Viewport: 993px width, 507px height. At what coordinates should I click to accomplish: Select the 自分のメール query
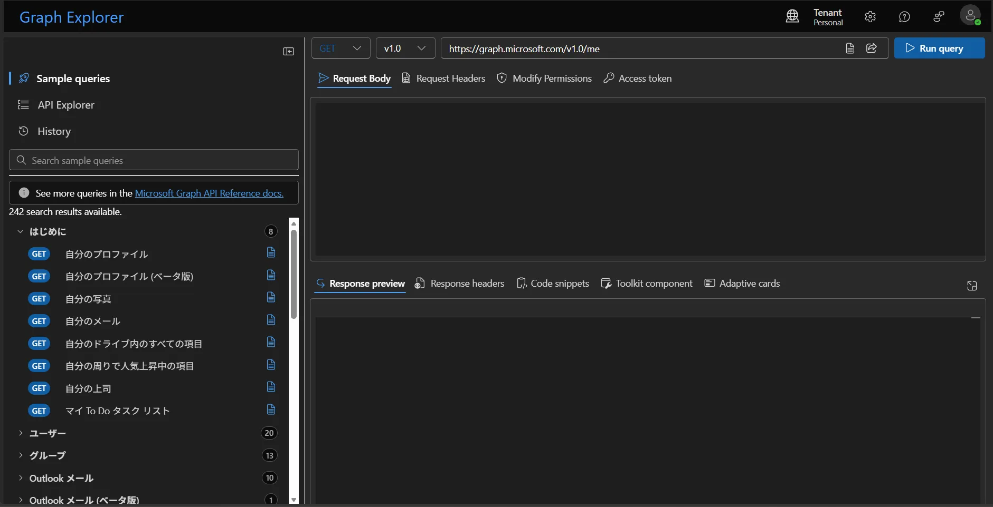(x=93, y=321)
